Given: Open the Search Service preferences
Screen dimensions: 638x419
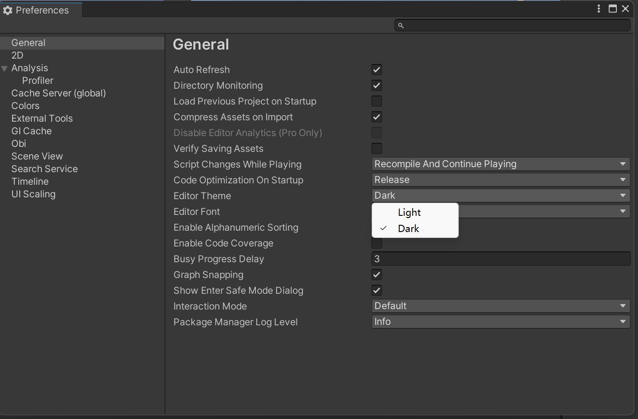Looking at the screenshot, I should coord(45,169).
